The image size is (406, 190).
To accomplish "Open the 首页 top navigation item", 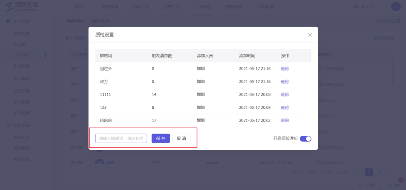I will (x=79, y=7).
